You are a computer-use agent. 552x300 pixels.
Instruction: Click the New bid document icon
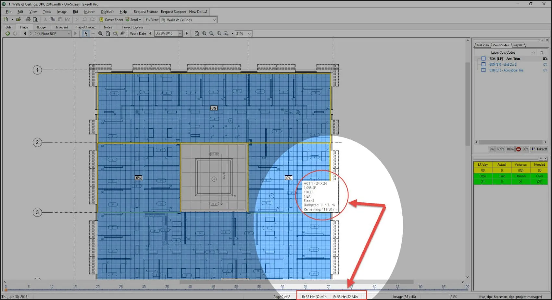pyautogui.click(x=6, y=20)
